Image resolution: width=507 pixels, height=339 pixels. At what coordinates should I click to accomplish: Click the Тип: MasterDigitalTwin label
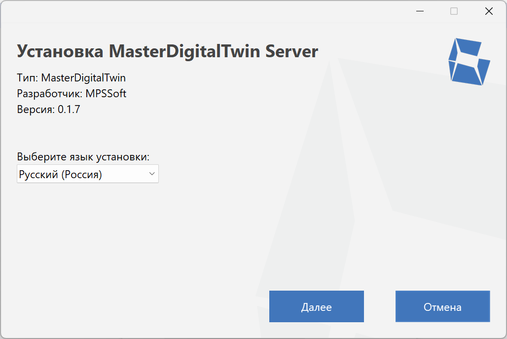[x=72, y=77]
